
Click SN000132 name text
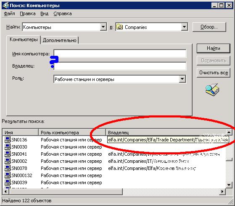click(x=22, y=175)
